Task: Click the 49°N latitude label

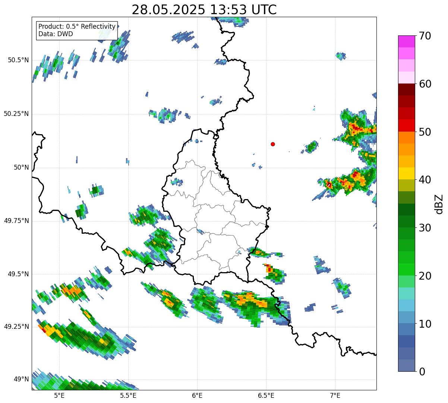Action: tap(21, 380)
